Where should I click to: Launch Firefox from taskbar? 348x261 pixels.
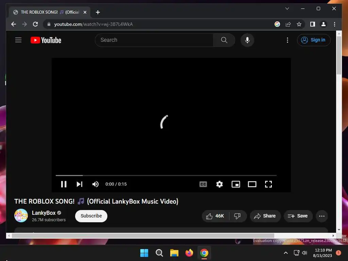pyautogui.click(x=189, y=253)
